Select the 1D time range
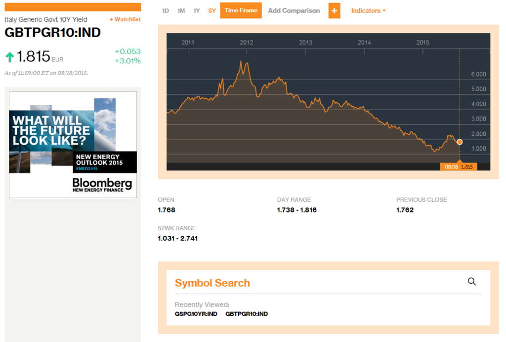Screen dimensions: 506x342 [165, 11]
